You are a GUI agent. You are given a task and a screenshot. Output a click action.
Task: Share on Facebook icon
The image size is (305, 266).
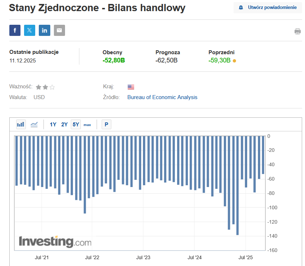(15, 31)
